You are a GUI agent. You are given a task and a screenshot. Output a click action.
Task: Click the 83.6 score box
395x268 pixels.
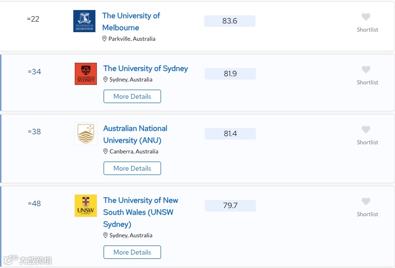coord(230,21)
